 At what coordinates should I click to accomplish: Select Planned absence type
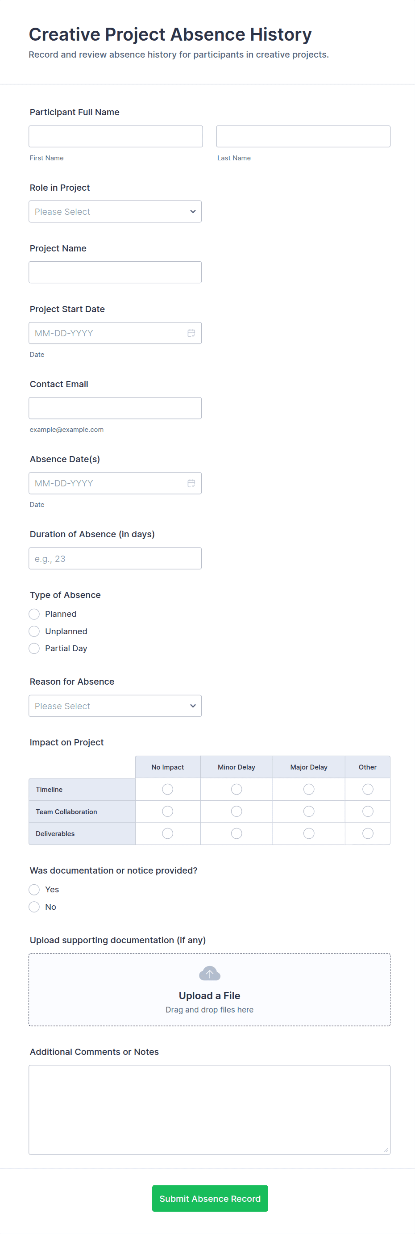click(x=34, y=614)
